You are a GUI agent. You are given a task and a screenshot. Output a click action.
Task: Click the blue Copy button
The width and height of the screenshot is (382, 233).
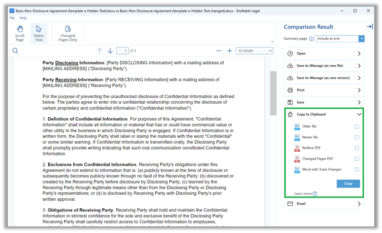pos(348,184)
